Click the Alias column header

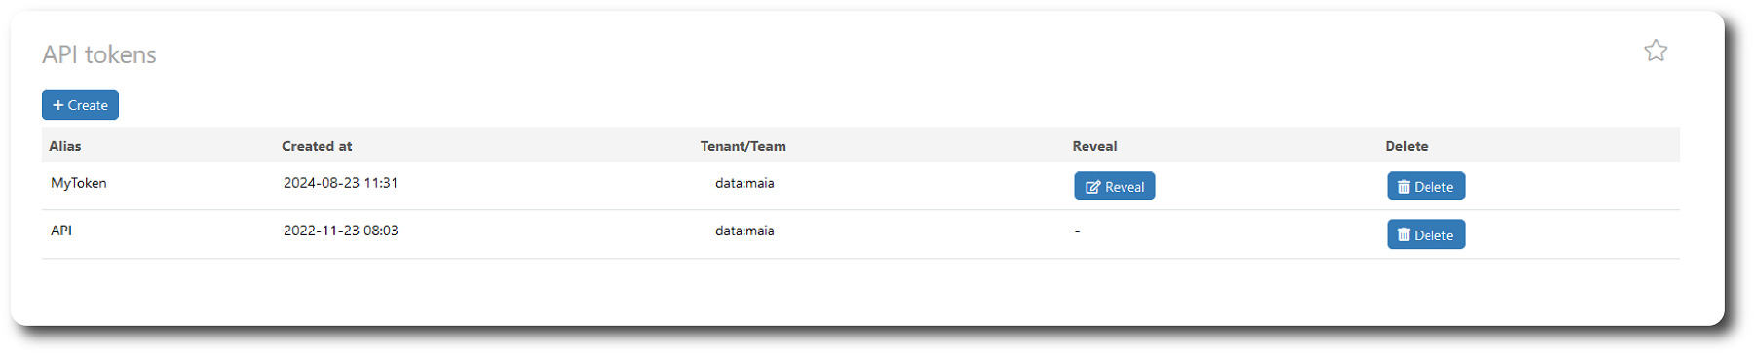(x=65, y=146)
